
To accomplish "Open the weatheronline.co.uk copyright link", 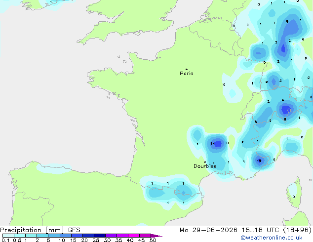I will click(272, 238).
